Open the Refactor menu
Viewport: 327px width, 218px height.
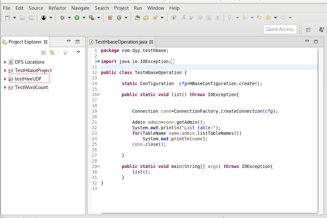(x=57, y=8)
